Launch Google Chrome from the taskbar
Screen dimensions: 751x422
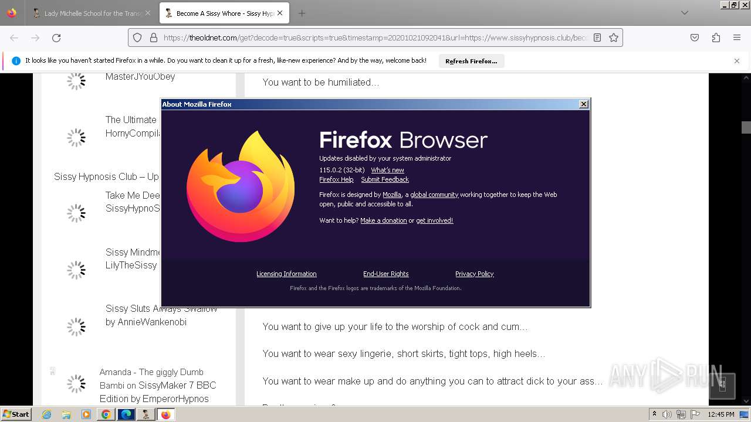pos(106,414)
